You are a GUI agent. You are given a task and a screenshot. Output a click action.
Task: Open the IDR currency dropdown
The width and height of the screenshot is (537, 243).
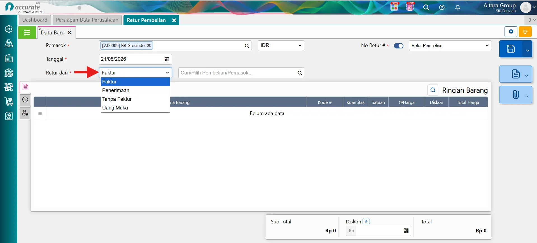(281, 45)
